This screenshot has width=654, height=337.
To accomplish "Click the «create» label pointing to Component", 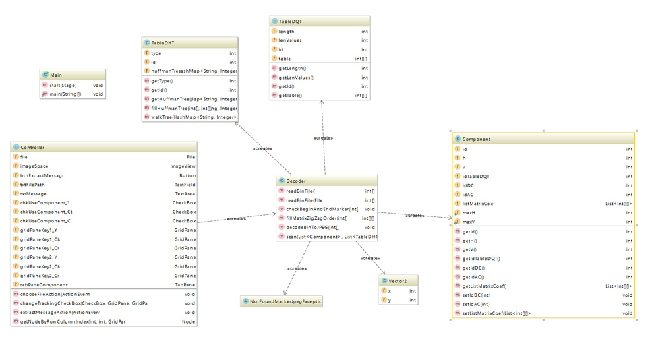I will coord(415,216).
